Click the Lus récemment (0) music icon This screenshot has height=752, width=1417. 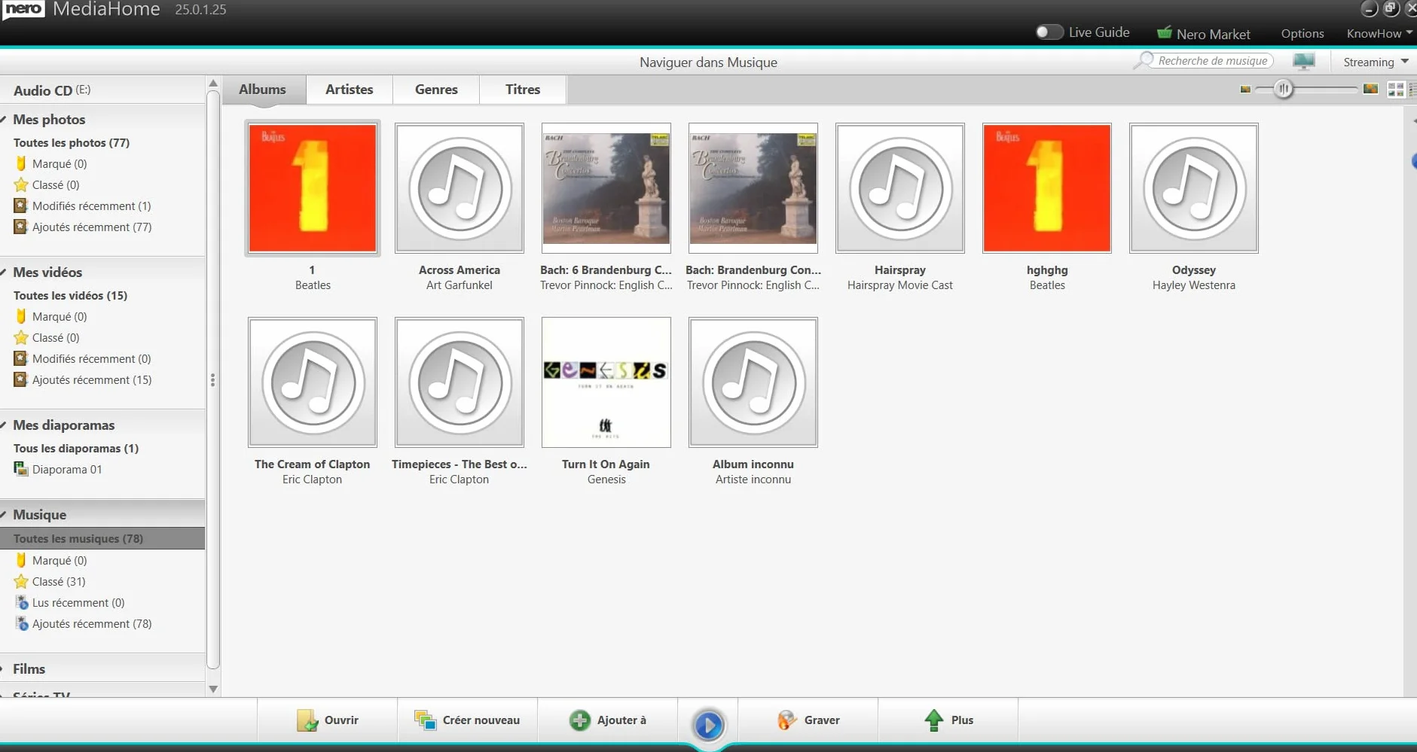tap(22, 602)
